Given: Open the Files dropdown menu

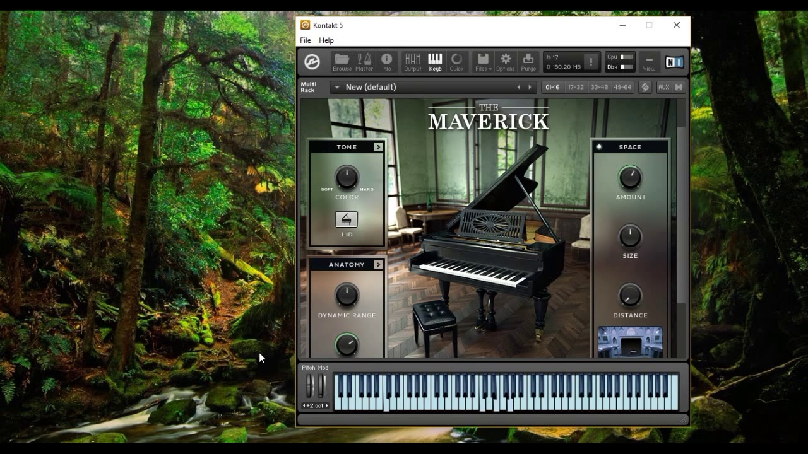Looking at the screenshot, I should [483, 62].
